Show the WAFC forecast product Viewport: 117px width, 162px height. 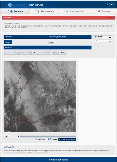pyautogui.click(x=55, y=53)
